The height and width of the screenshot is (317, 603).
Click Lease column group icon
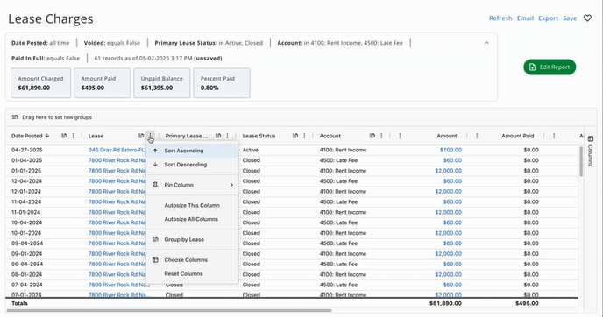[x=141, y=136]
